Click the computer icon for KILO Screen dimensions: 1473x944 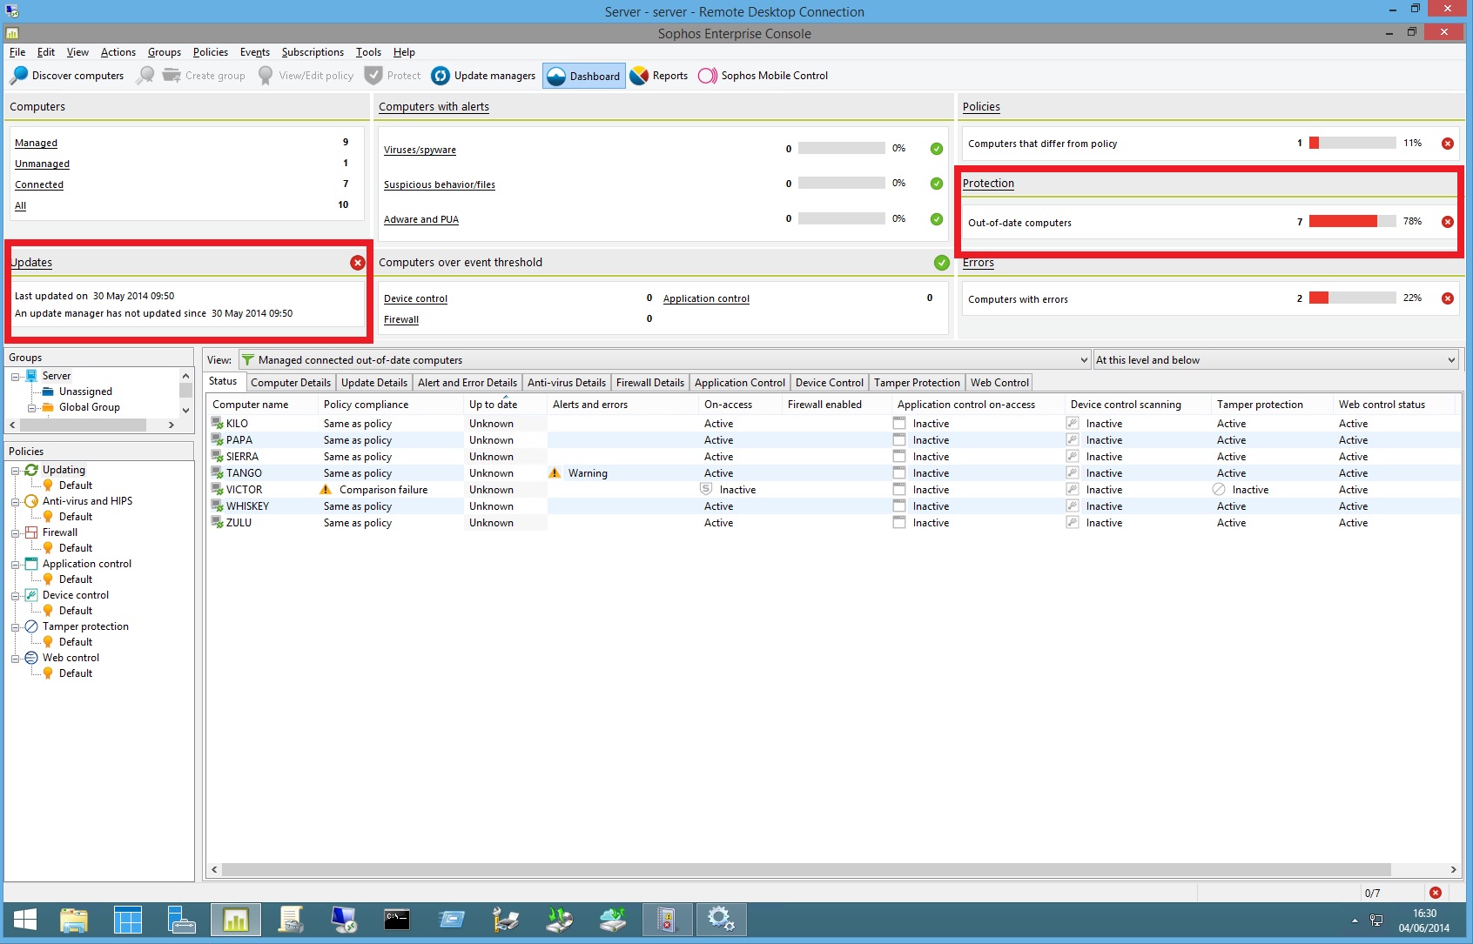point(218,424)
